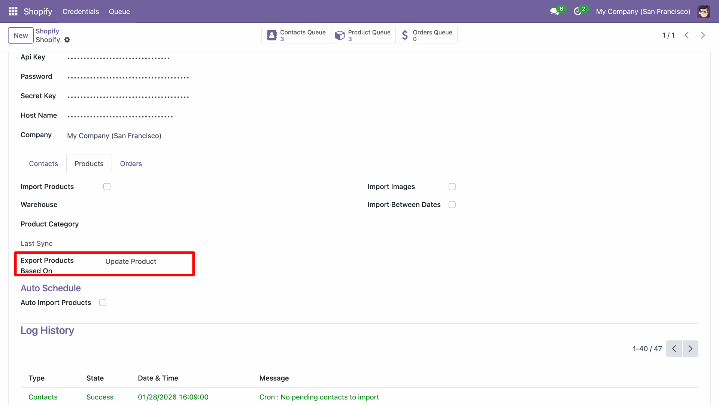Open the gear actions menu beside Shopify

point(67,40)
